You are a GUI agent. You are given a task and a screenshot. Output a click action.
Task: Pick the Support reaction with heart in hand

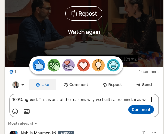point(68,65)
